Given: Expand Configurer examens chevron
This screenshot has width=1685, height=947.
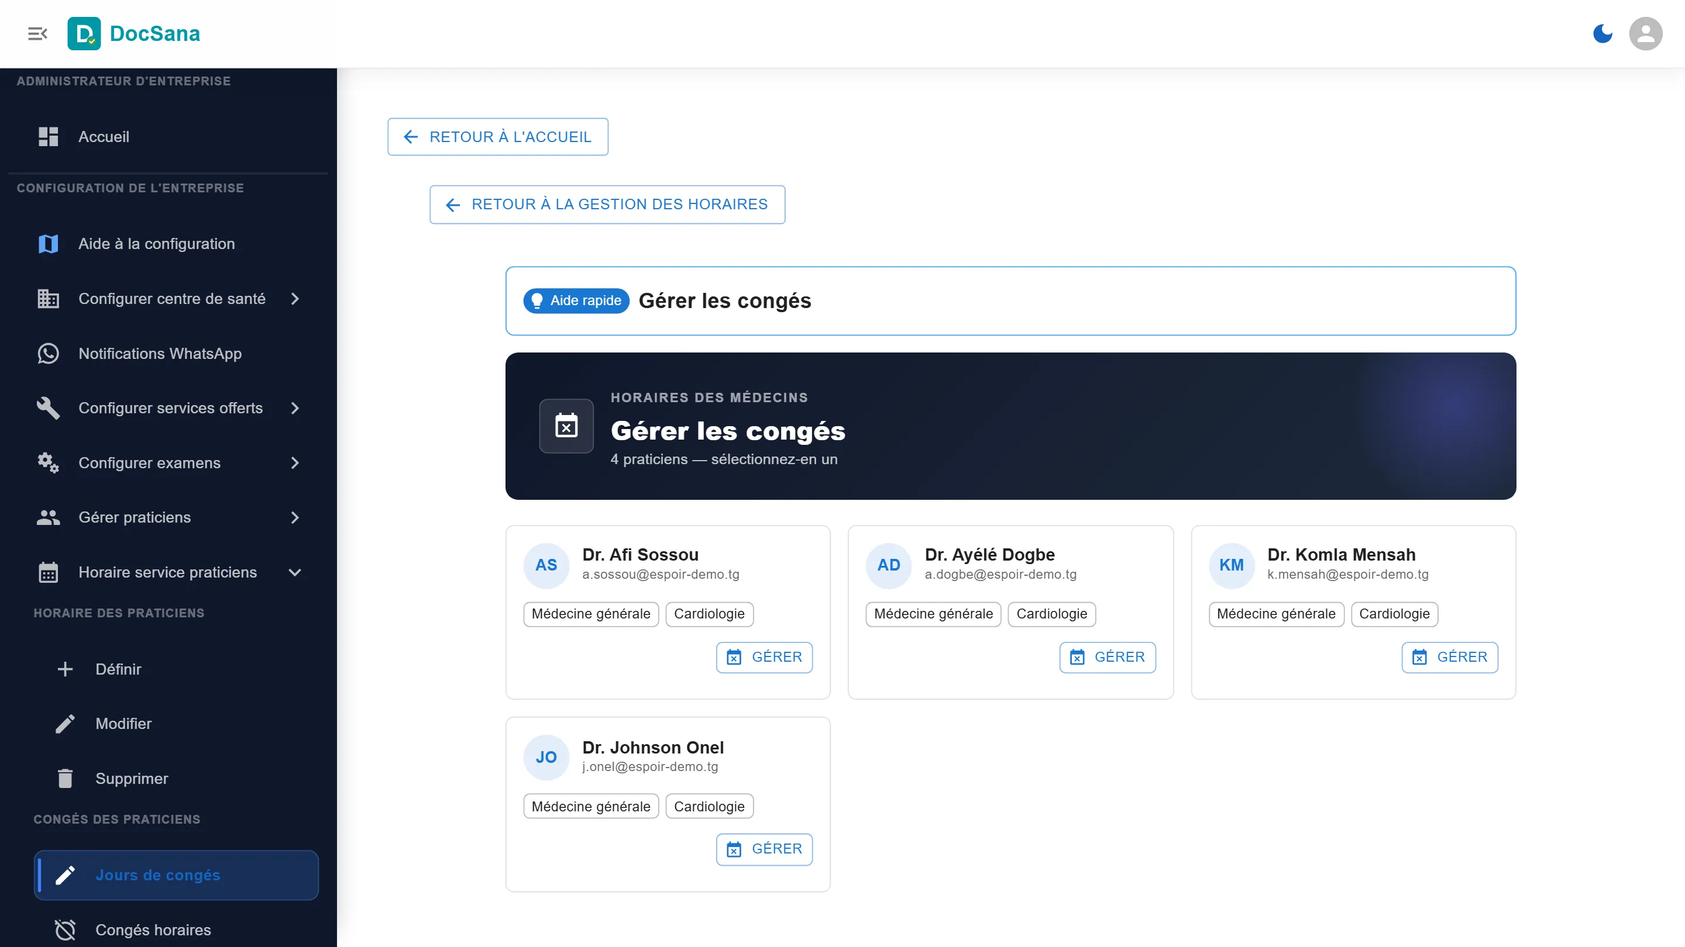Looking at the screenshot, I should [295, 463].
